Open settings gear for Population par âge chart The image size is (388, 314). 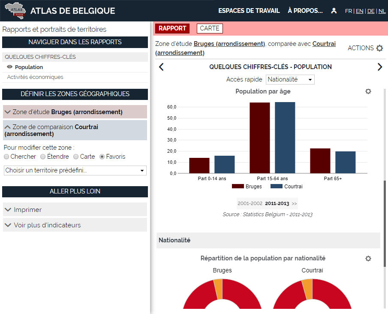pyautogui.click(x=368, y=91)
